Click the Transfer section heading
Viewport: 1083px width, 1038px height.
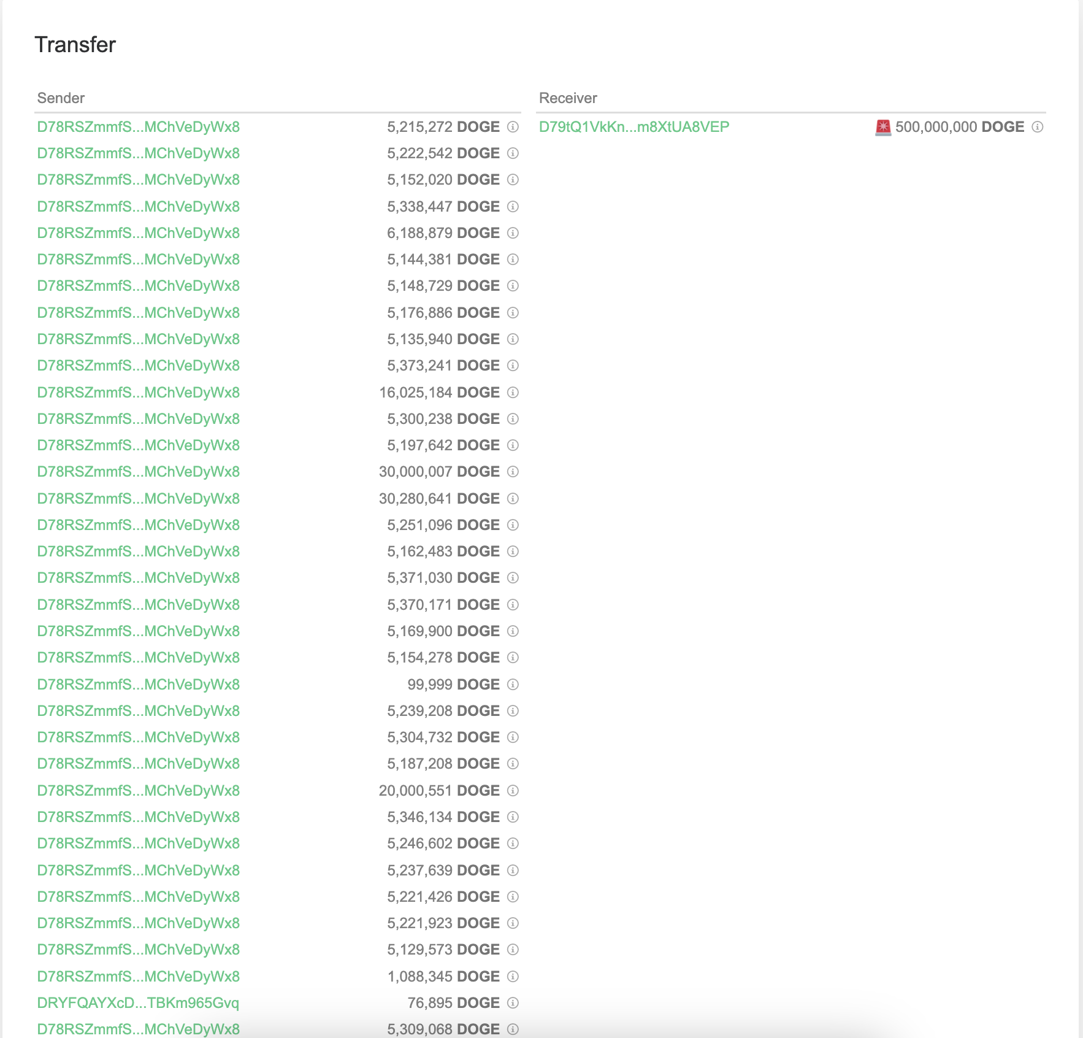[75, 45]
